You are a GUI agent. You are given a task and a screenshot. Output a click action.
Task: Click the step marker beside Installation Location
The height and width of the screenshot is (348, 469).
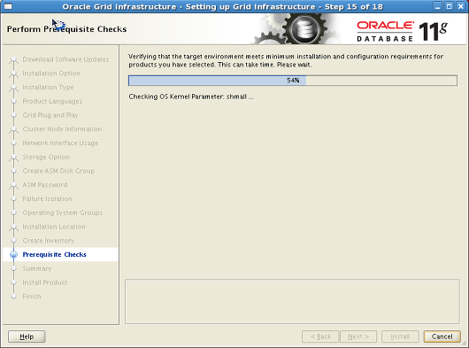[13, 227]
